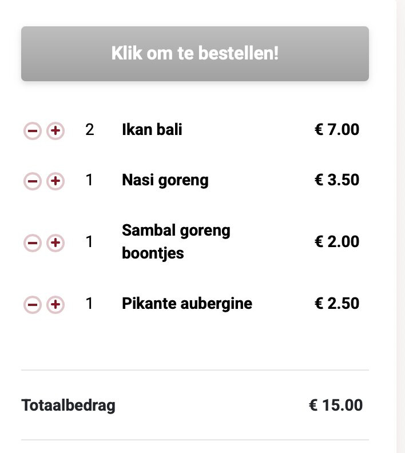Add another Pikante aubergine with plus icon
405x453 pixels.
pos(55,304)
